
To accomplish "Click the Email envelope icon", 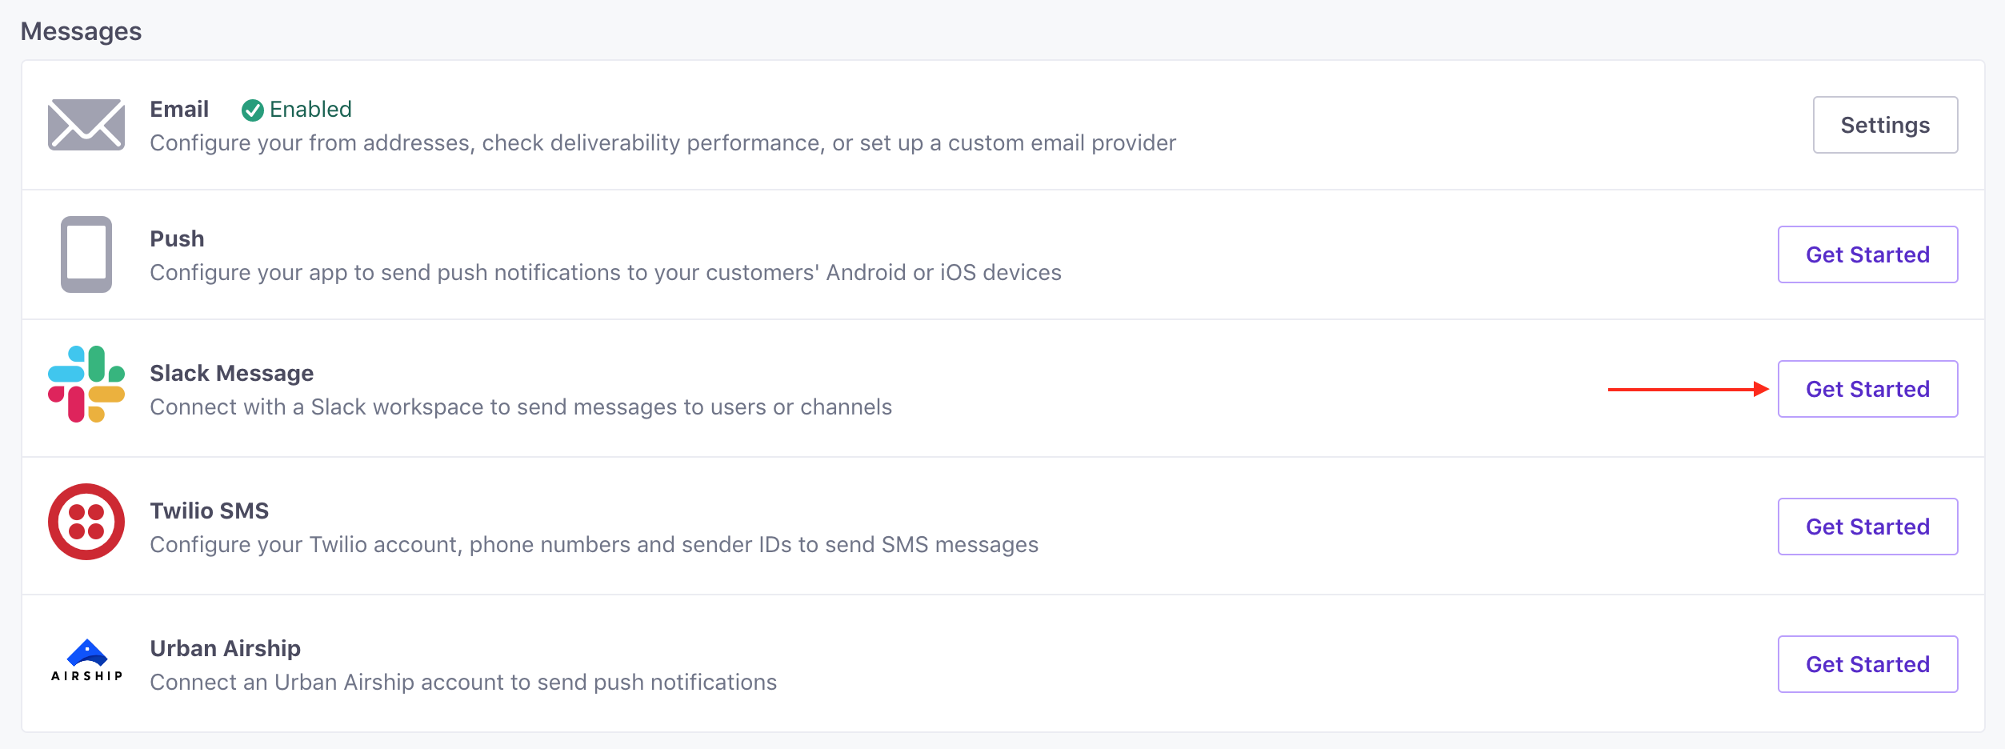I will click(x=86, y=125).
